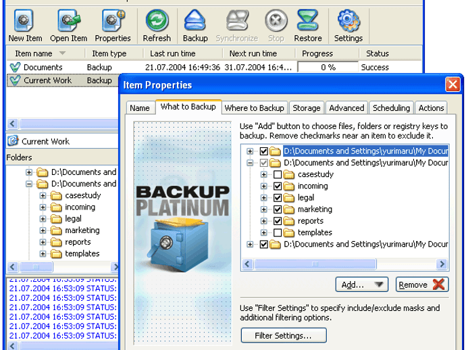Click legal folder icon in Item Properties
Image resolution: width=466 pixels, height=350 pixels.
(288, 198)
